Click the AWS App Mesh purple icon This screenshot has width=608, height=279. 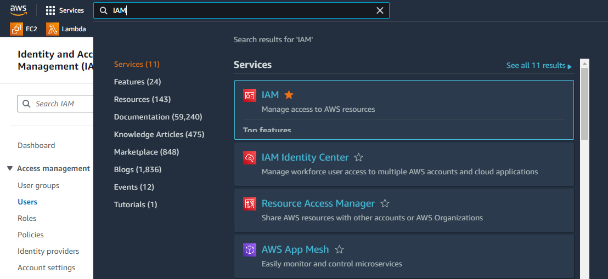[x=250, y=250]
